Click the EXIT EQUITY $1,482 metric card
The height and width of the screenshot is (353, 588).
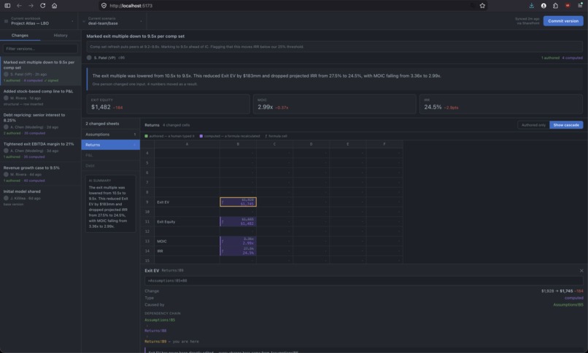click(168, 104)
